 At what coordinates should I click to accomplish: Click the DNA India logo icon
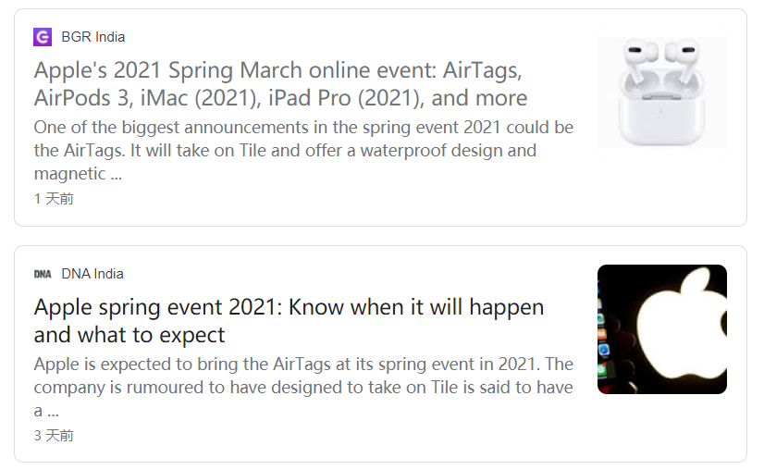[x=43, y=274]
